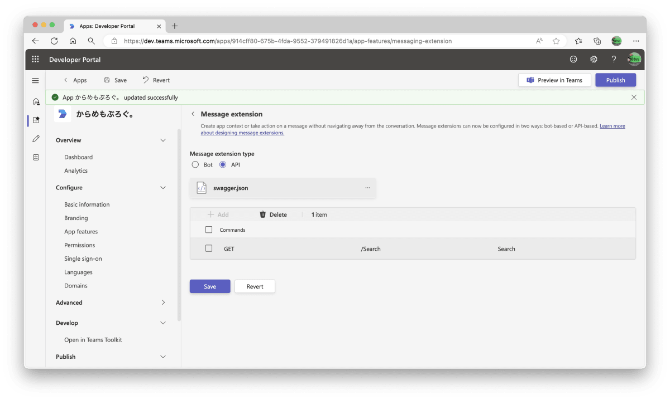670x400 pixels.
Task: Tick the GET /Search row checkbox
Action: click(x=209, y=248)
